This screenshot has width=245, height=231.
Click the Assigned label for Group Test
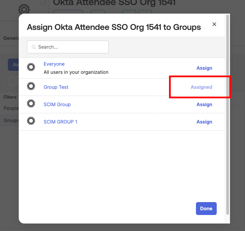tap(201, 87)
